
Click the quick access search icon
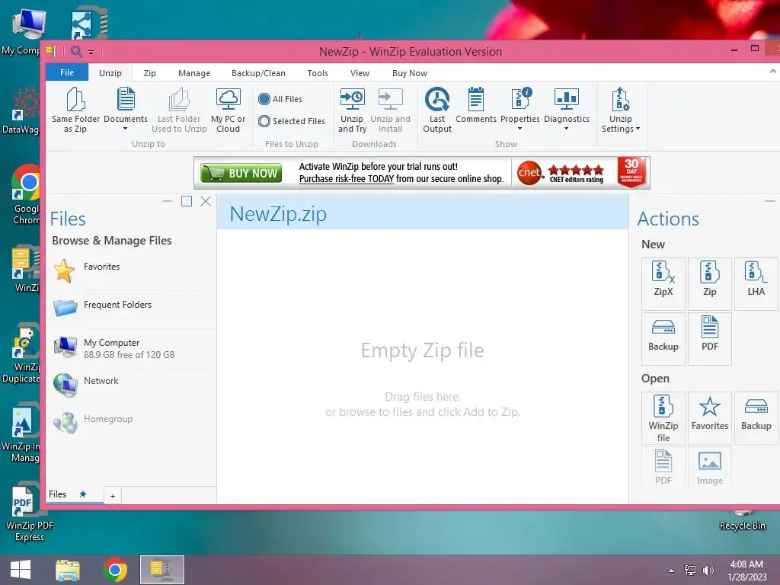[76, 51]
